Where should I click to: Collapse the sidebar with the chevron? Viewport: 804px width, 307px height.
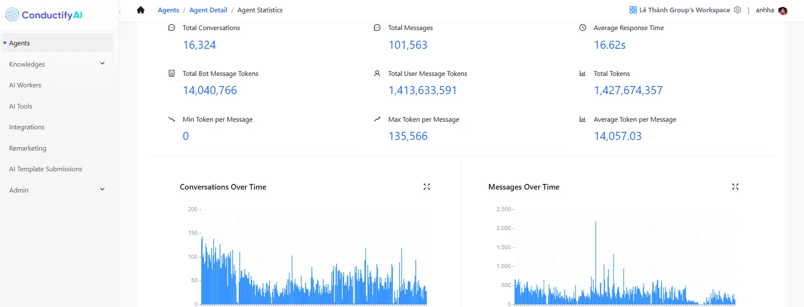[x=120, y=12]
